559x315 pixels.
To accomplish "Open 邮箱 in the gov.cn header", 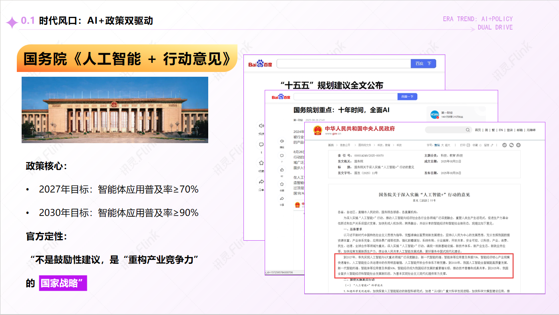I will pyautogui.click(x=520, y=130).
